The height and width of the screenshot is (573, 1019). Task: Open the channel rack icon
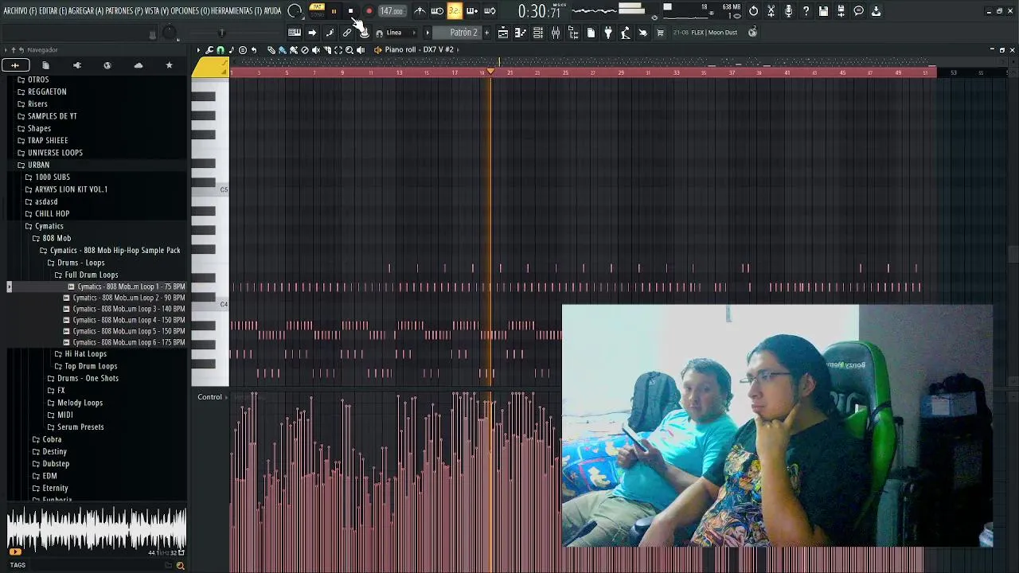click(x=538, y=33)
